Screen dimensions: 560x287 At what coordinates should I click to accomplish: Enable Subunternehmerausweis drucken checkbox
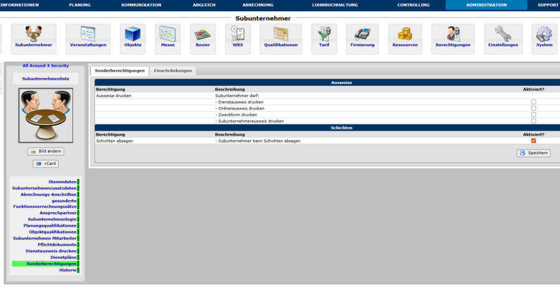tap(533, 121)
